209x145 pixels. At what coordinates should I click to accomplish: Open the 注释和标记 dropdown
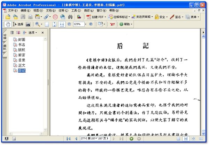[119, 17]
